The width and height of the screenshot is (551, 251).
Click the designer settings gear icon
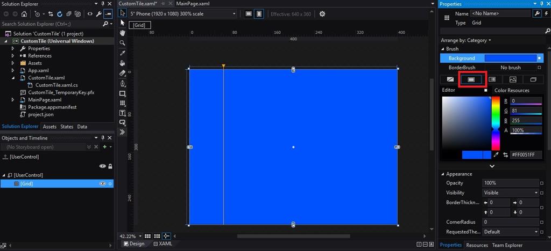click(322, 14)
